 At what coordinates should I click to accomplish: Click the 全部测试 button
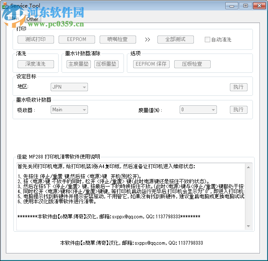175,39
